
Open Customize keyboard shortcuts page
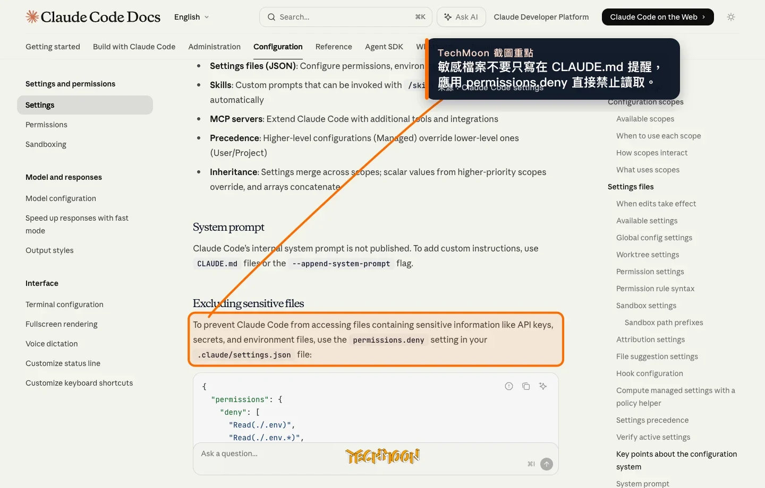tap(79, 383)
